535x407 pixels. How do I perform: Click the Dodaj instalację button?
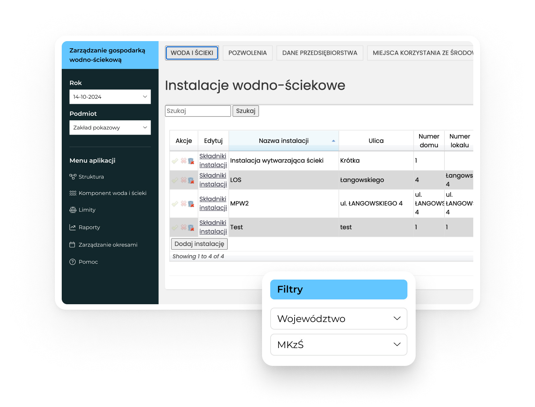199,244
